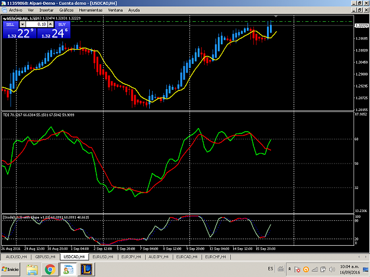Open the Gráficos menu
Screen dimensions: 370x277
66,10
